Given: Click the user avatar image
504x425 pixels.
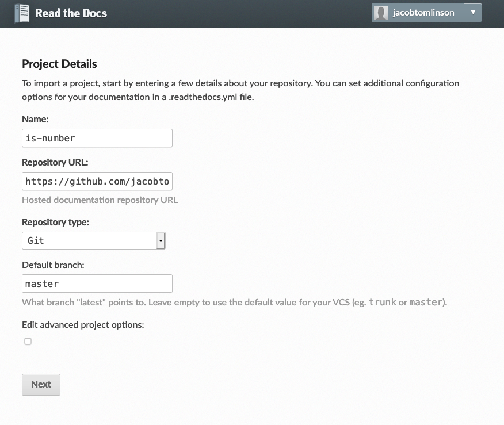Looking at the screenshot, I should [380, 13].
